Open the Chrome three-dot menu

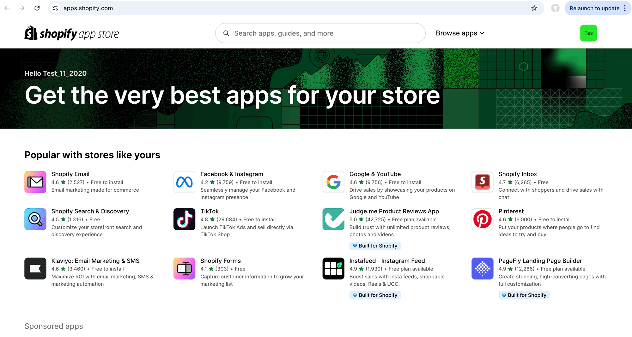[x=625, y=8]
